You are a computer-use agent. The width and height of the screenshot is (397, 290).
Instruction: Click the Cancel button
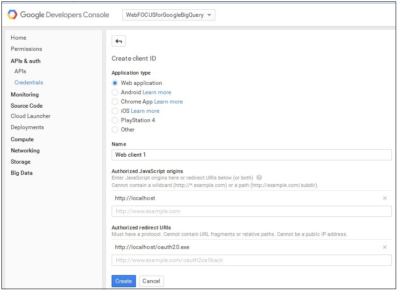pyautogui.click(x=151, y=281)
